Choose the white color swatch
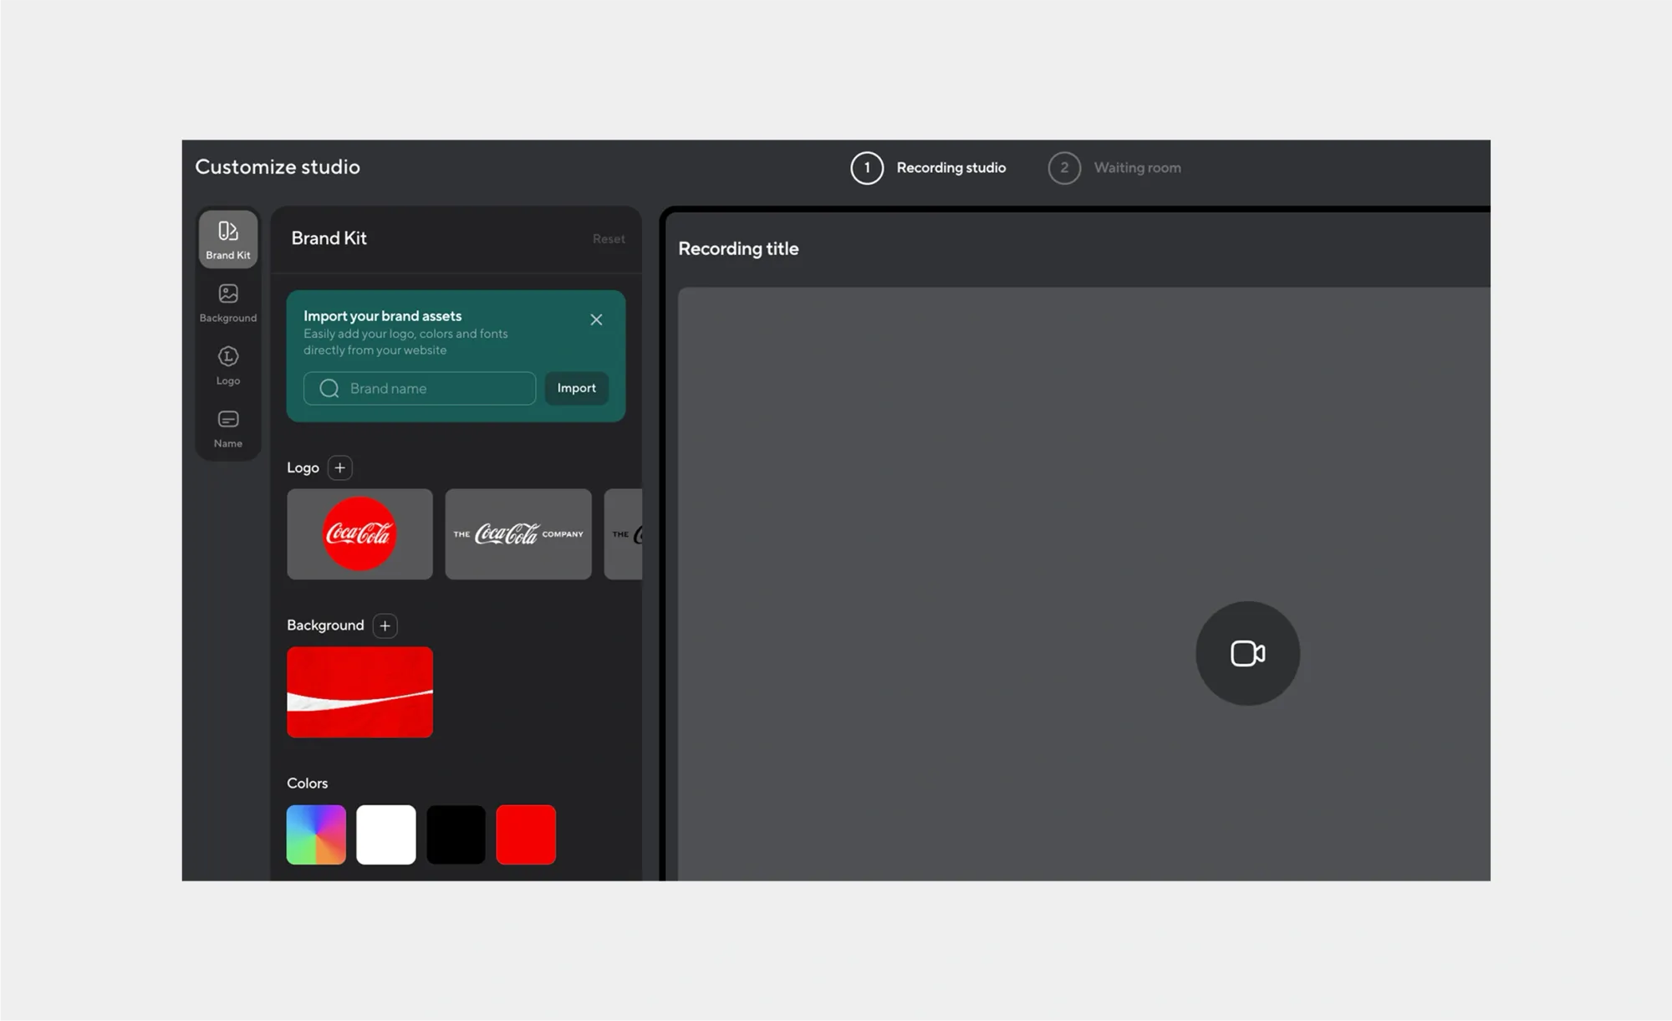1672x1021 pixels. [385, 835]
